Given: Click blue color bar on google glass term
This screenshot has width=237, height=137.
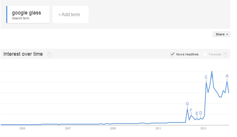Looking at the screenshot, I should [7, 14].
